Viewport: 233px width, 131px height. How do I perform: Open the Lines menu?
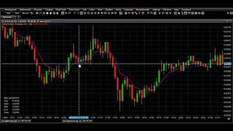(92, 10)
